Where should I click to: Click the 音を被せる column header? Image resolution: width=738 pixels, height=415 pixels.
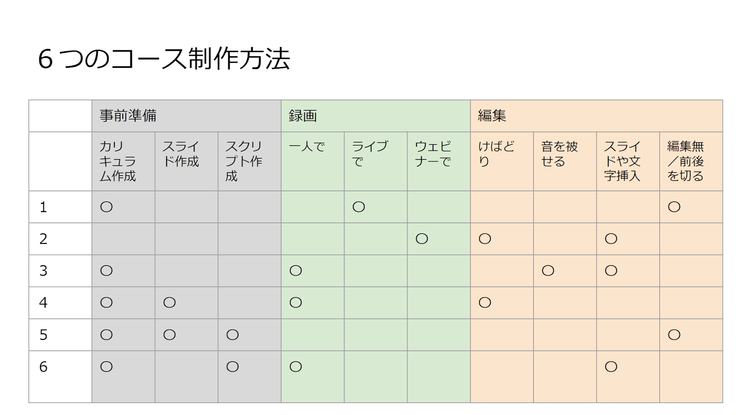coord(565,161)
